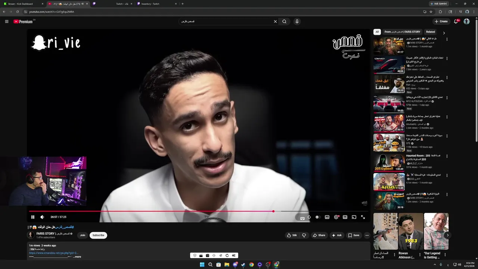Select the From FARIS STORY chip
The image size is (478, 269).
(402, 32)
